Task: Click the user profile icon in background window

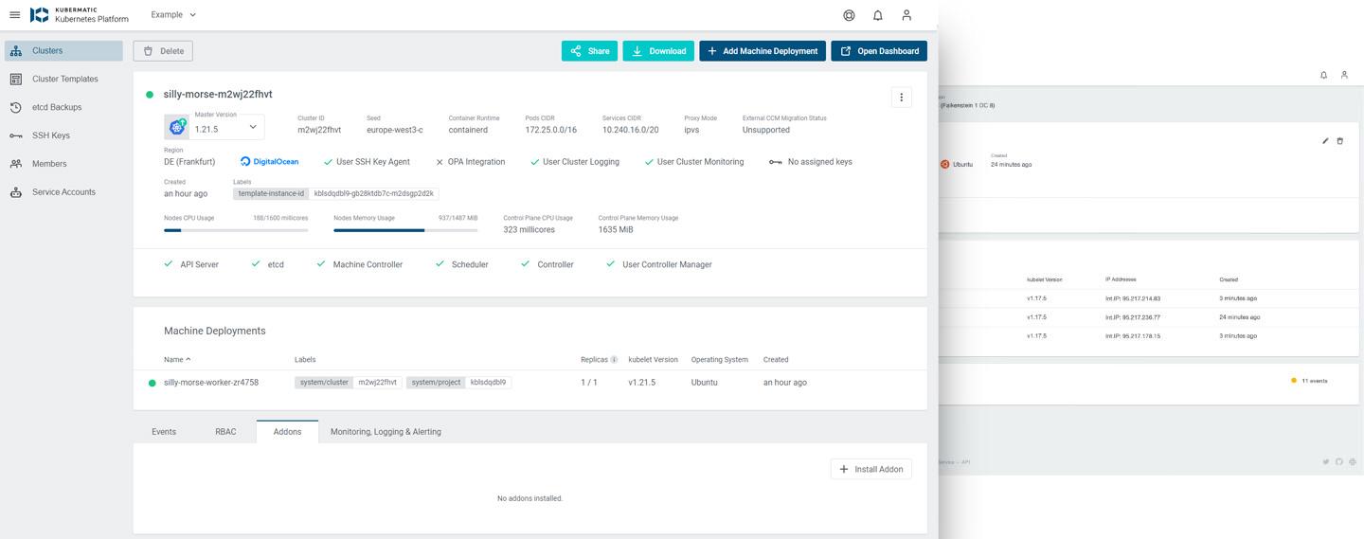Action: pyautogui.click(x=1344, y=75)
